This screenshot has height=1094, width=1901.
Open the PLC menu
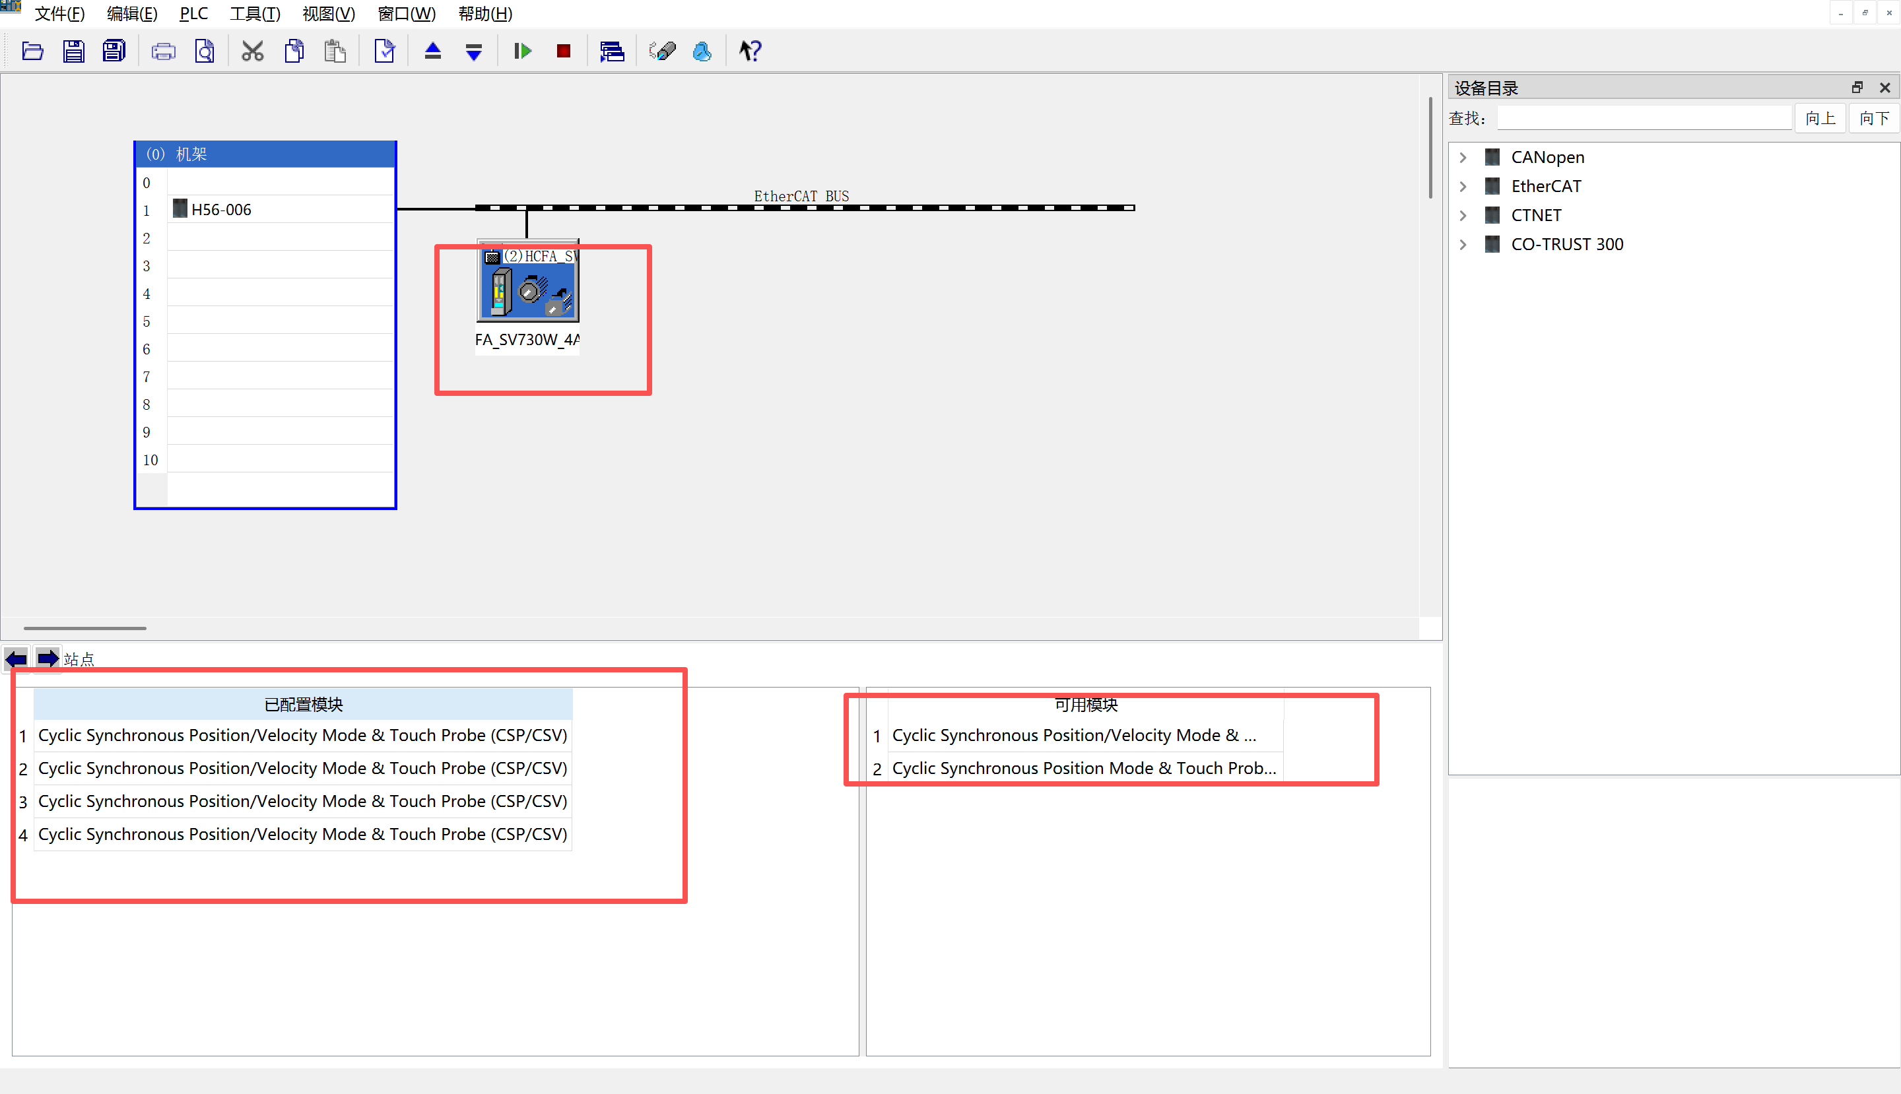(x=193, y=13)
